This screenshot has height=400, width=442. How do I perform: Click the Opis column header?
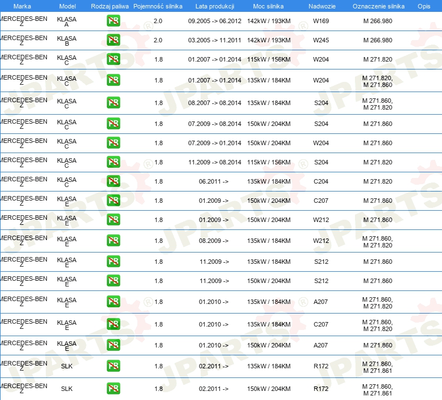pos(423,6)
